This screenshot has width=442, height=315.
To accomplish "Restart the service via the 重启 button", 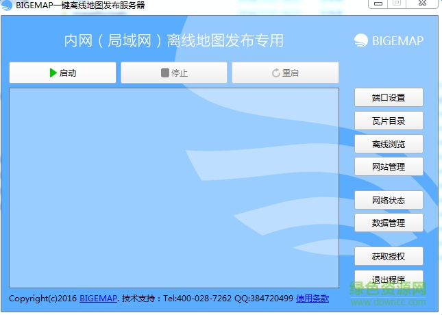I will [x=285, y=73].
